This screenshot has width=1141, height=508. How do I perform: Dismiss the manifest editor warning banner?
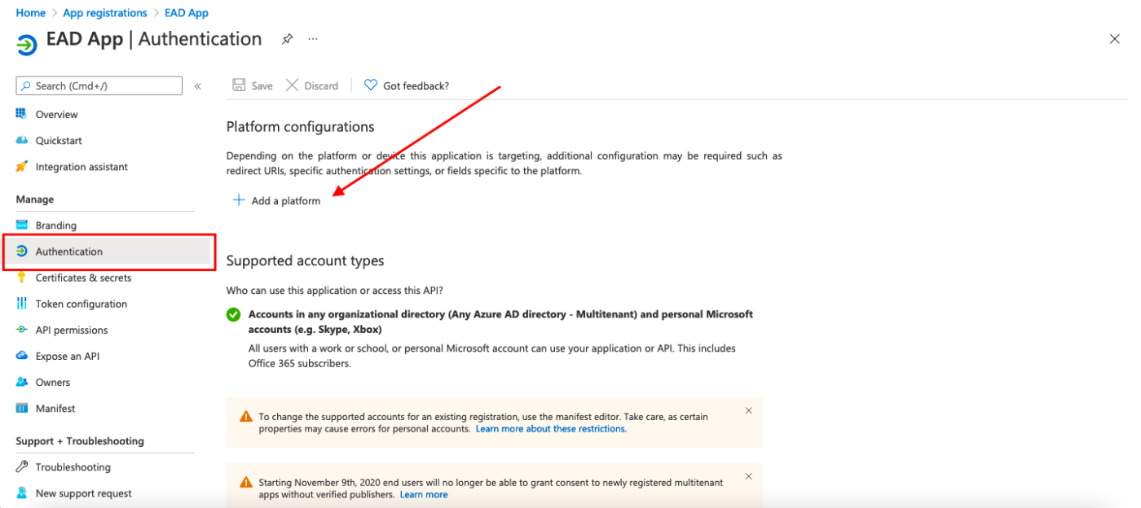(x=748, y=411)
